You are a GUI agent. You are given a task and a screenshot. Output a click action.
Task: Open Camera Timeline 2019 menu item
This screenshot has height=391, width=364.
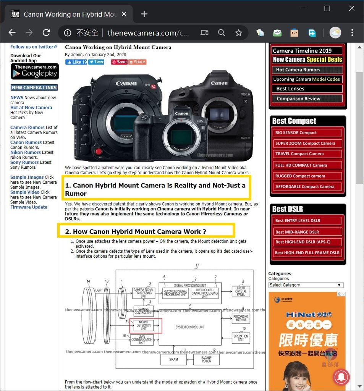pyautogui.click(x=307, y=51)
